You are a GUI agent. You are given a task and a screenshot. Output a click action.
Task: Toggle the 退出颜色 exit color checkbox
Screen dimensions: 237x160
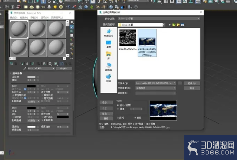pyautogui.click(x=42, y=117)
